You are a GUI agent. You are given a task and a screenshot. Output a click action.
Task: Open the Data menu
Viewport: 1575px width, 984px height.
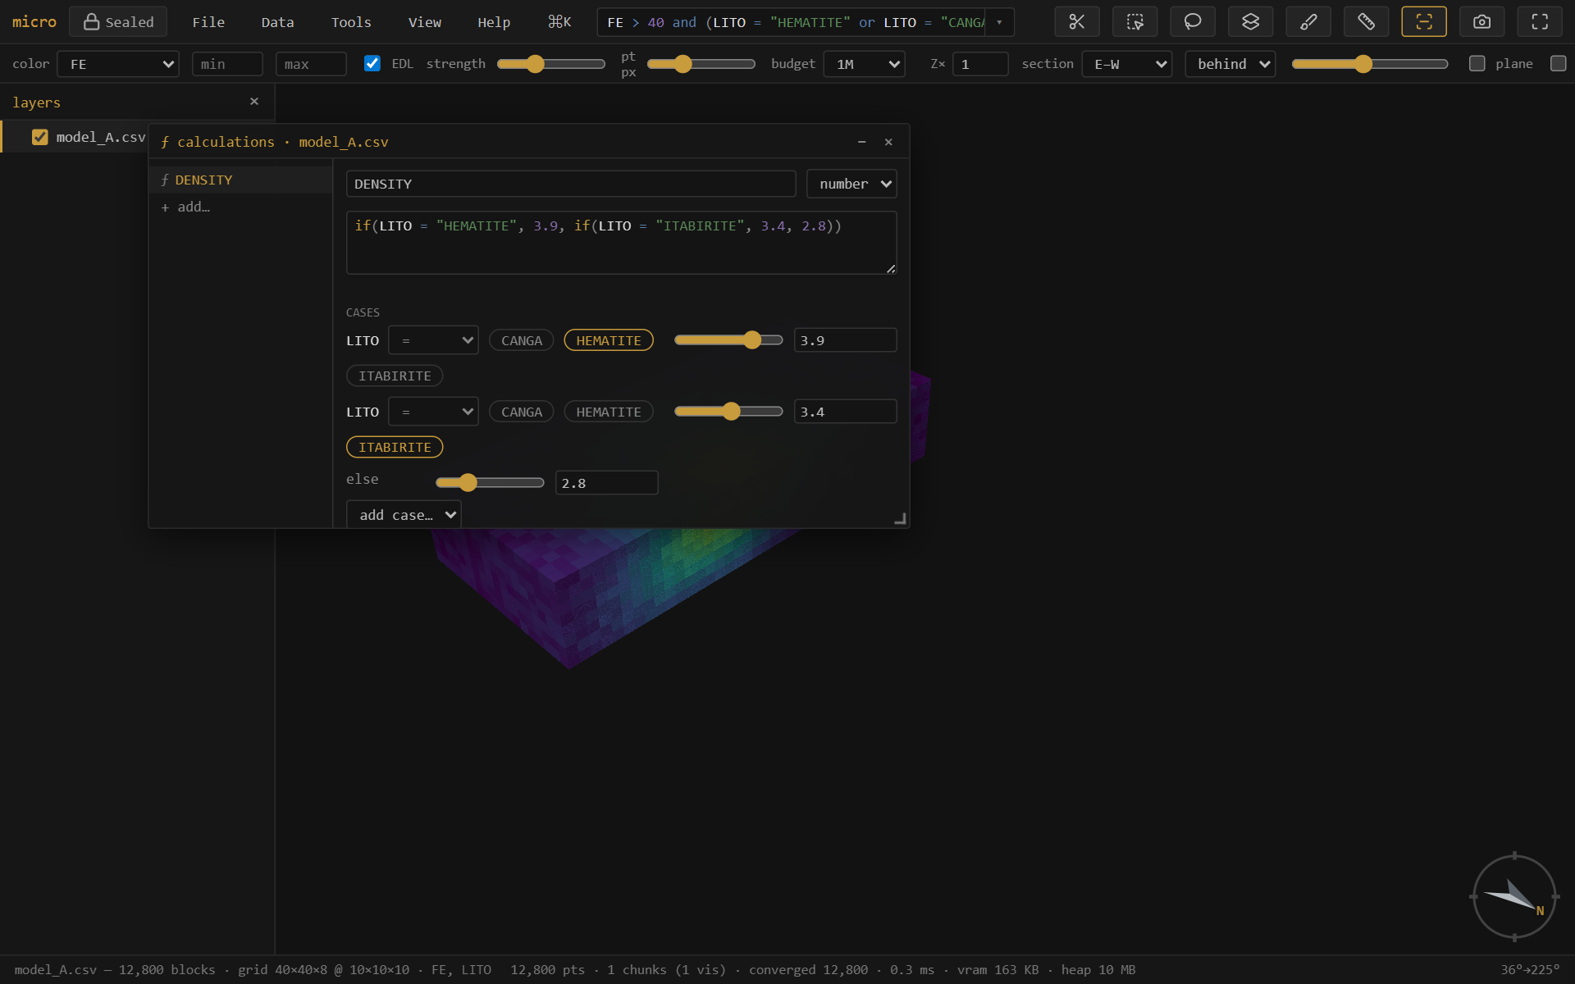tap(277, 22)
